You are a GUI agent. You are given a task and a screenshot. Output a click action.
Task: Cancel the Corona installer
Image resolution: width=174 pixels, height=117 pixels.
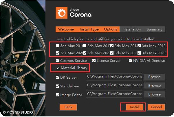point(156,107)
